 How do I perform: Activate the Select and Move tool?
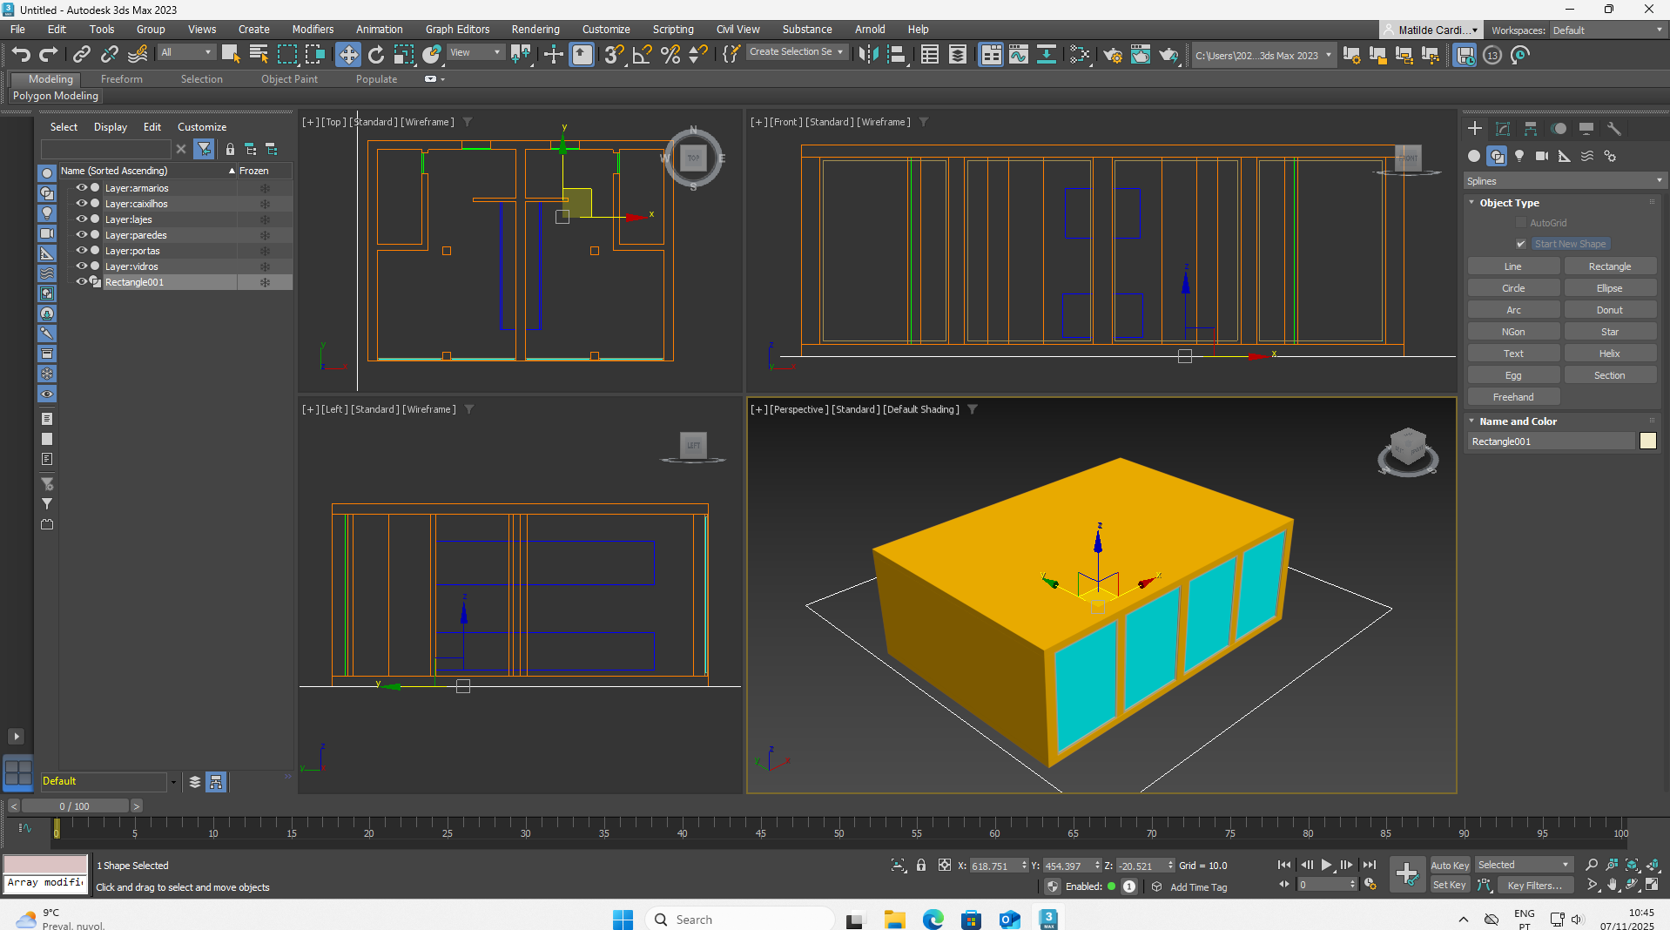coord(348,55)
